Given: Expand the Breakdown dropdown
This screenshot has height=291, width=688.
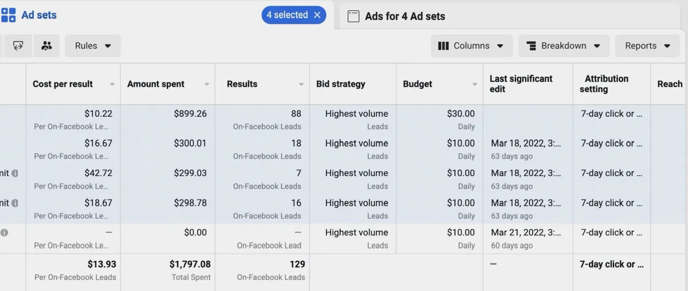Looking at the screenshot, I should [563, 46].
